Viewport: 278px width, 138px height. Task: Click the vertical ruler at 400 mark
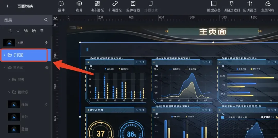[55, 87]
